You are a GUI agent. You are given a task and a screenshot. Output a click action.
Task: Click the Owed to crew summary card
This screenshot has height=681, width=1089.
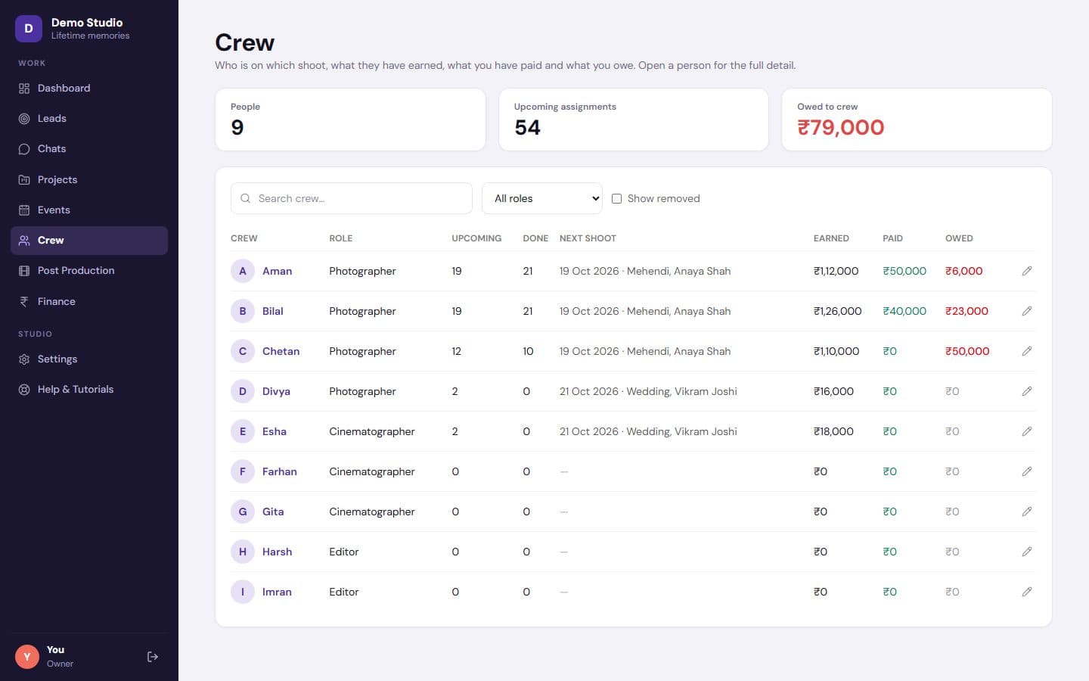click(917, 120)
